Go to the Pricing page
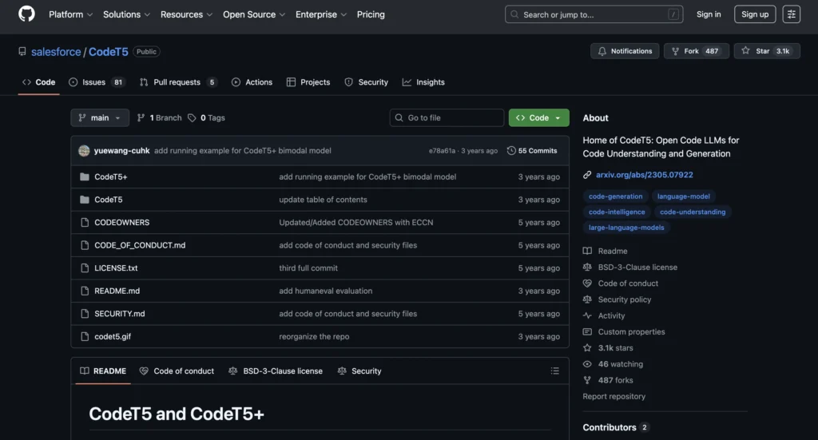The image size is (818, 440). pos(371,14)
